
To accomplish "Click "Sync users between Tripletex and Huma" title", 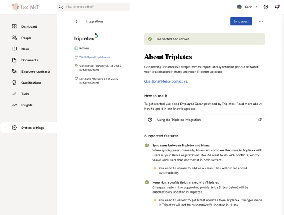I will click(x=181, y=145).
